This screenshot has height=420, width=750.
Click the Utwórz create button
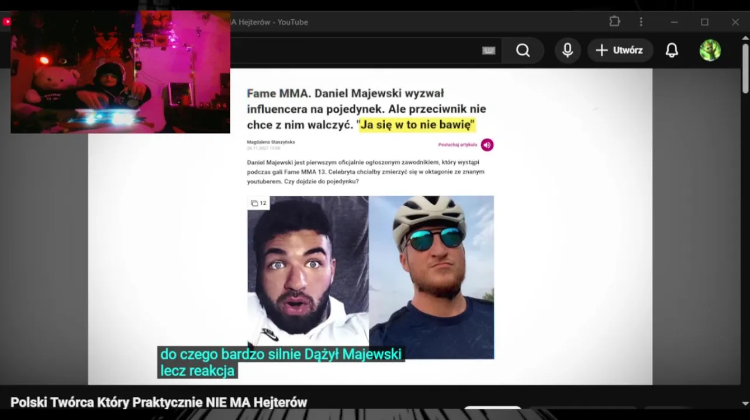(x=620, y=51)
